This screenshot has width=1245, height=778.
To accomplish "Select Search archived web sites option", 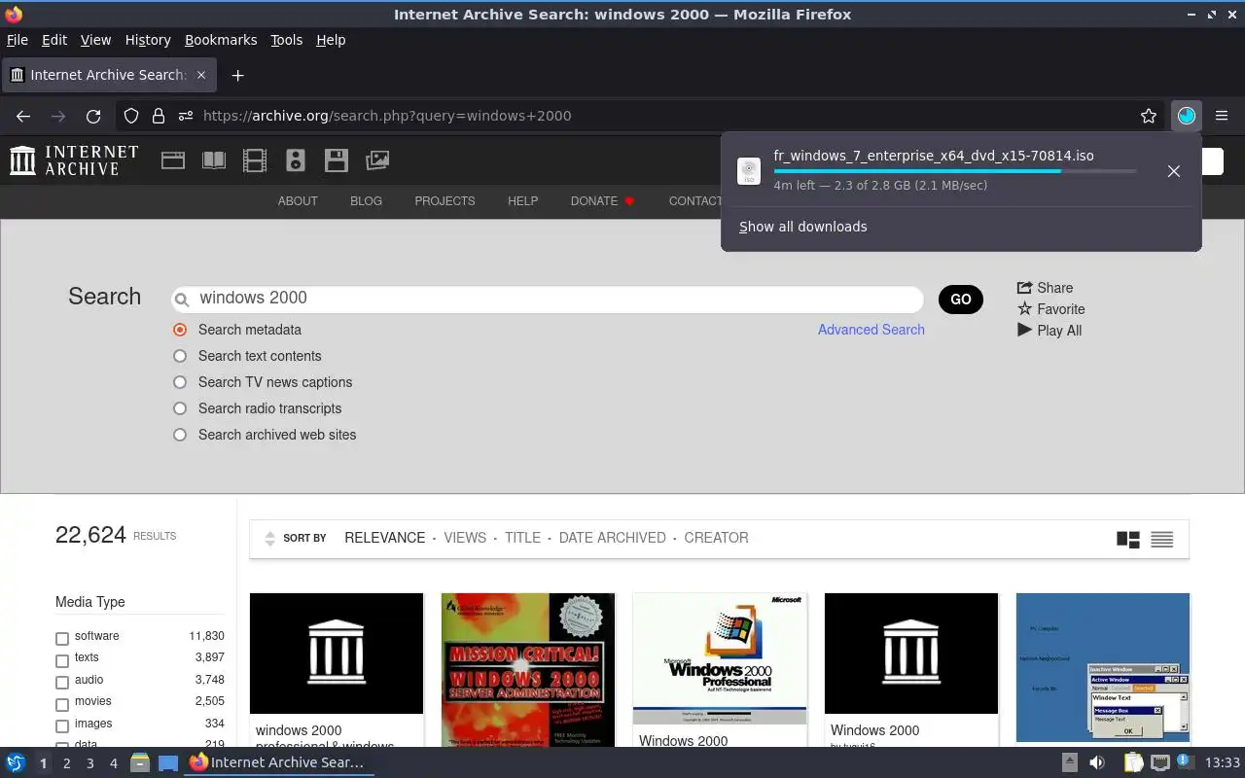I will pyautogui.click(x=180, y=435).
